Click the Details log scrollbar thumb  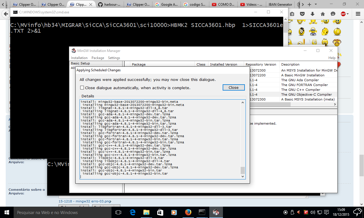pyautogui.click(x=243, y=170)
